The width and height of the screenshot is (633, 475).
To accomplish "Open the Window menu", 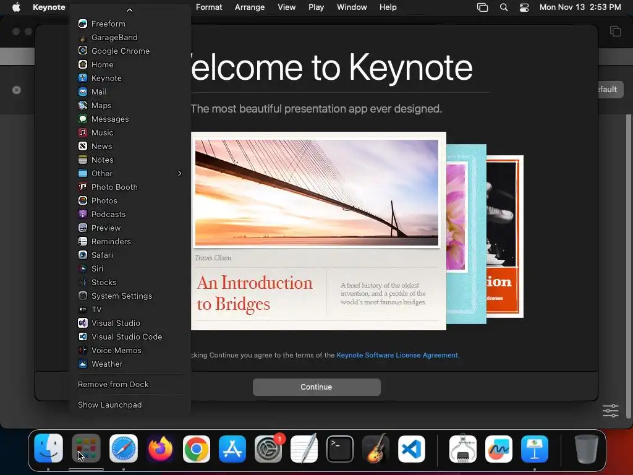I will [352, 7].
